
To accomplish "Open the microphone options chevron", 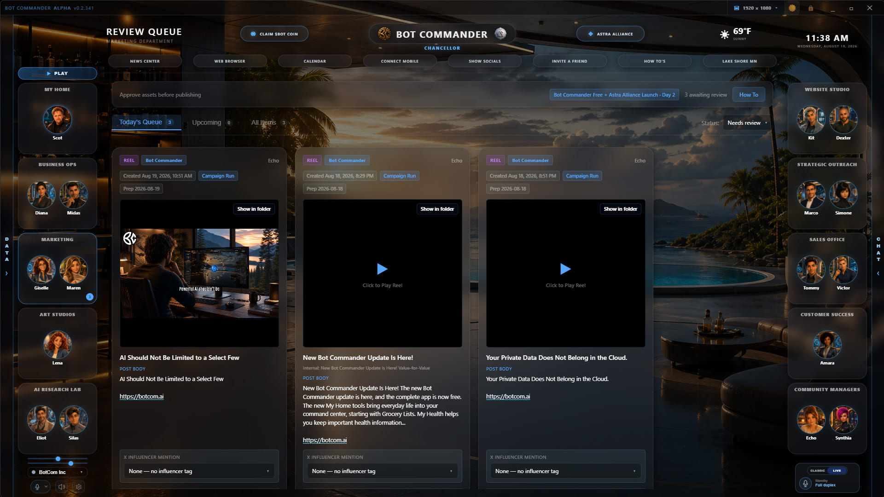I will click(x=46, y=486).
